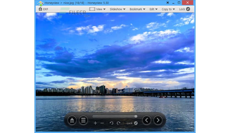Advance to next image
This screenshot has width=230, height=133.
158,120
